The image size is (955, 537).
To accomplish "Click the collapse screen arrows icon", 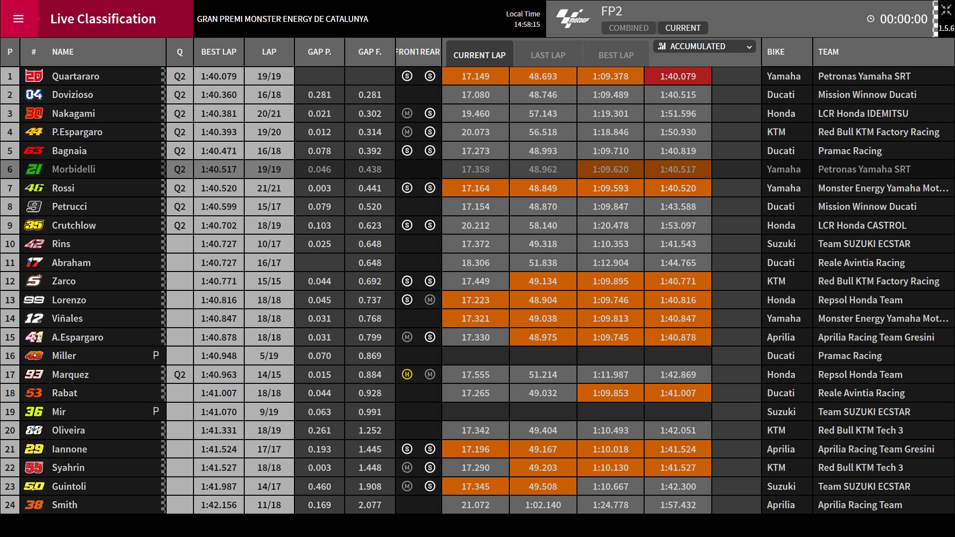I will click(946, 10).
